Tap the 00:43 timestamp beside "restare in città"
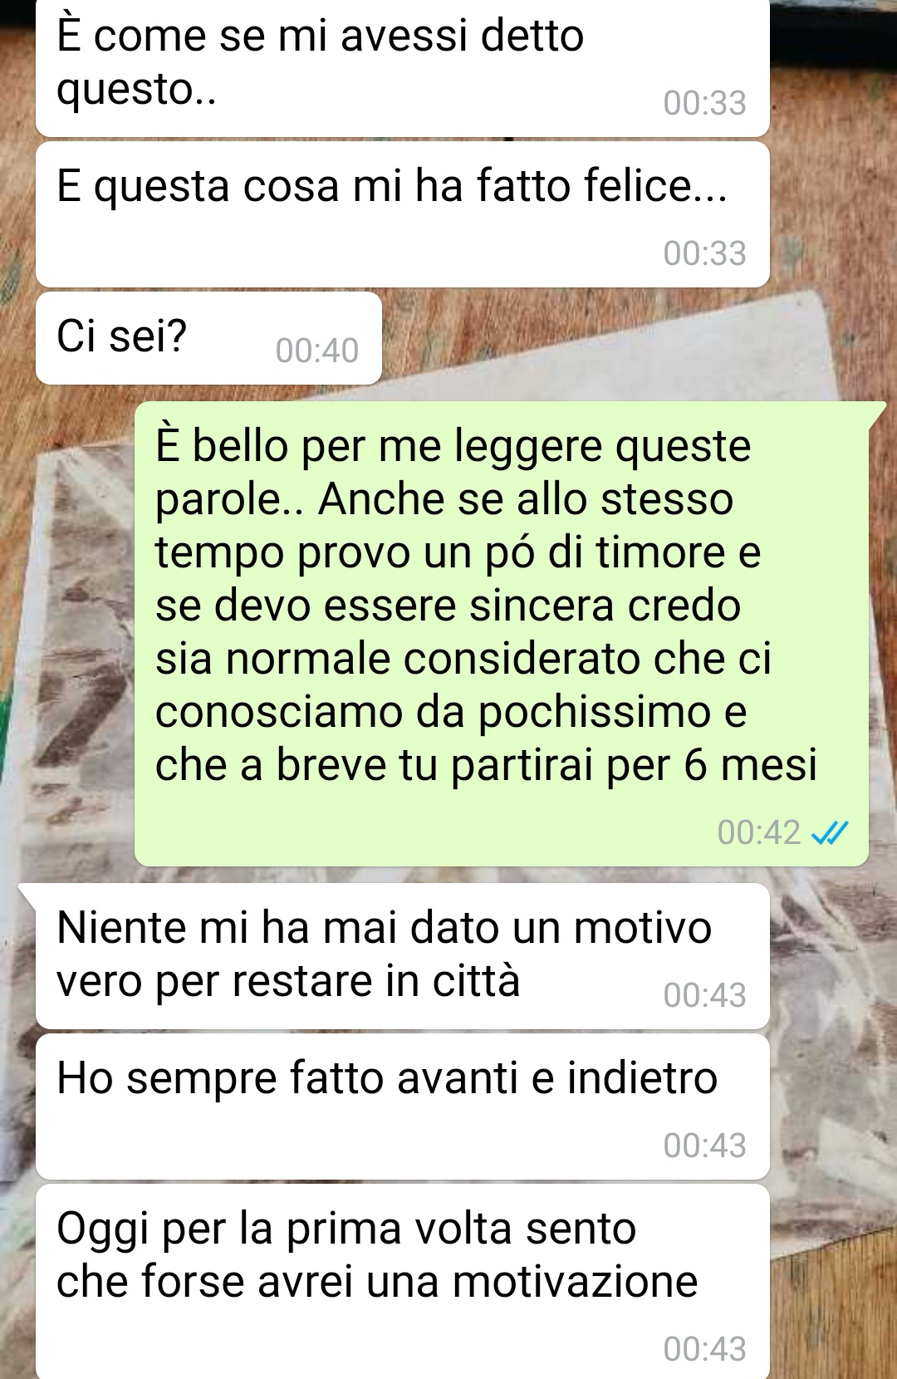 pos(705,995)
